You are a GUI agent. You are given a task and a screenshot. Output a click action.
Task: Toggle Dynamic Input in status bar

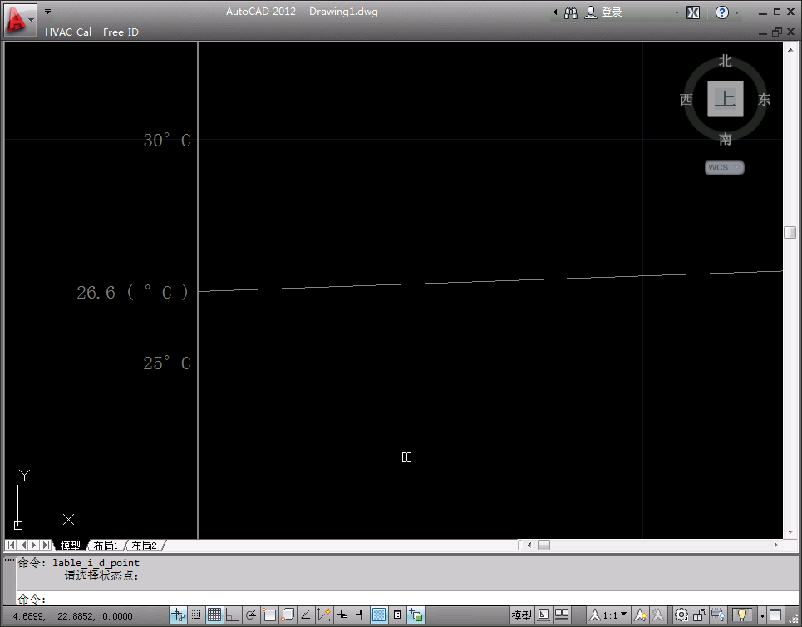pyautogui.click(x=342, y=615)
